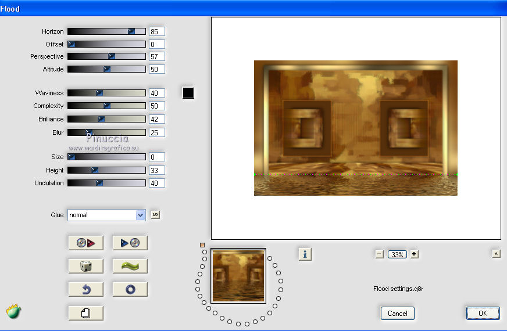
Task: Click the Cancel button
Action: click(x=397, y=313)
